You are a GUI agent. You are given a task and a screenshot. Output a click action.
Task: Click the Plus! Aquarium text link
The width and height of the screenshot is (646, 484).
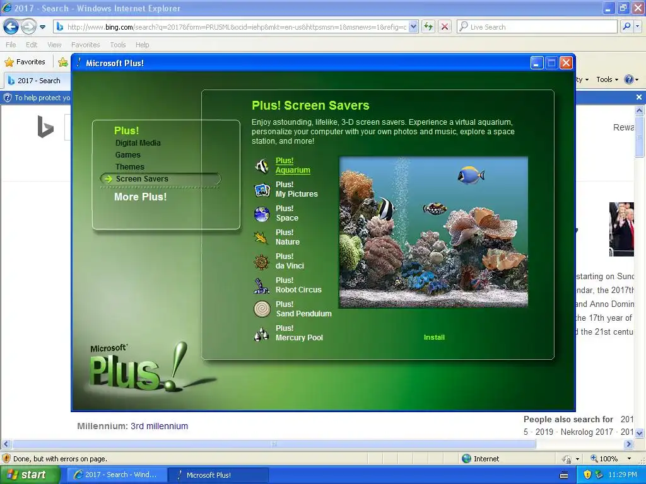293,166
